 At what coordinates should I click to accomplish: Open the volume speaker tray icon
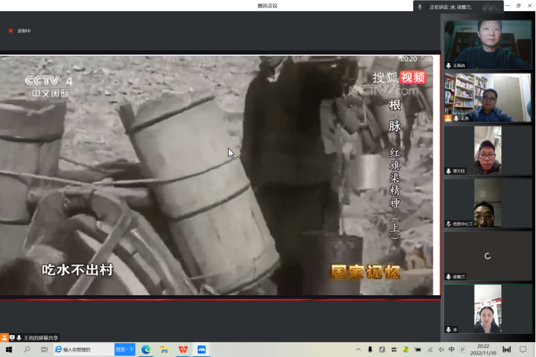441,349
